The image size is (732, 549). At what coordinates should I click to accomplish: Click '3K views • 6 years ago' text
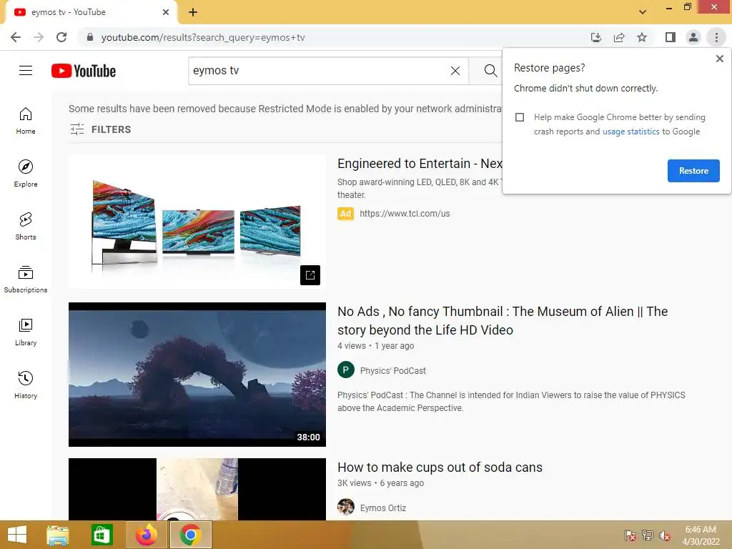click(x=380, y=483)
